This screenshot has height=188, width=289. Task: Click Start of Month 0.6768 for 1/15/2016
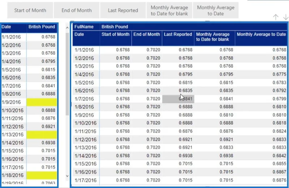[x=123, y=164]
